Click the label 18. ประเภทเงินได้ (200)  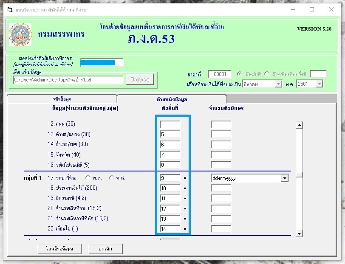tap(72, 188)
